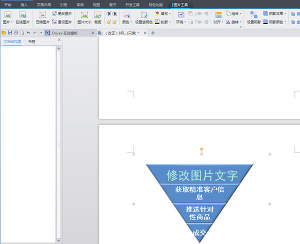Click the orange rotation handle above the picture
300x244 pixels.
[x=201, y=149]
